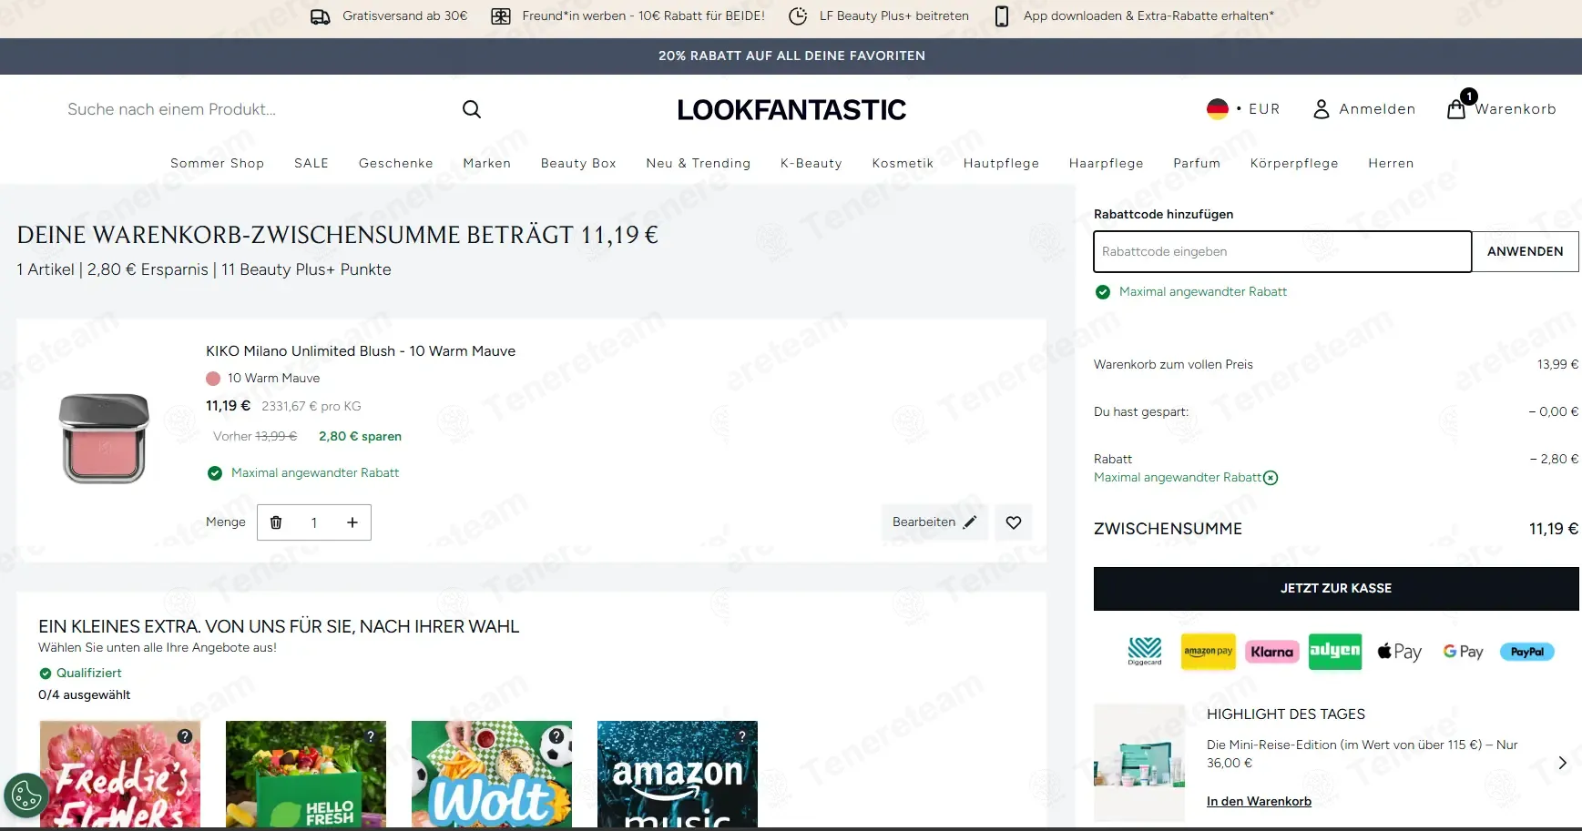Click the Adyen payment logo
1582x831 pixels.
(1335, 652)
